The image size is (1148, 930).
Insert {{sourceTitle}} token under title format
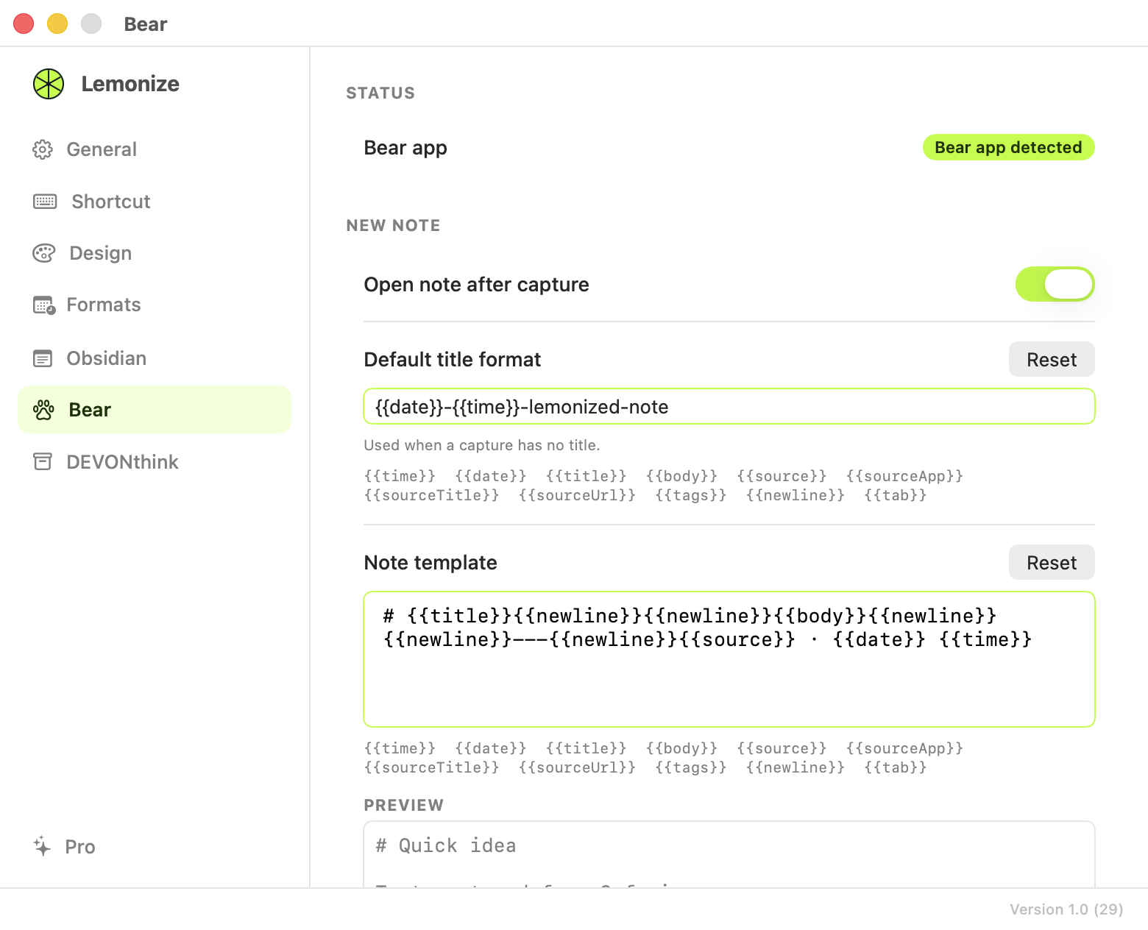tap(431, 495)
